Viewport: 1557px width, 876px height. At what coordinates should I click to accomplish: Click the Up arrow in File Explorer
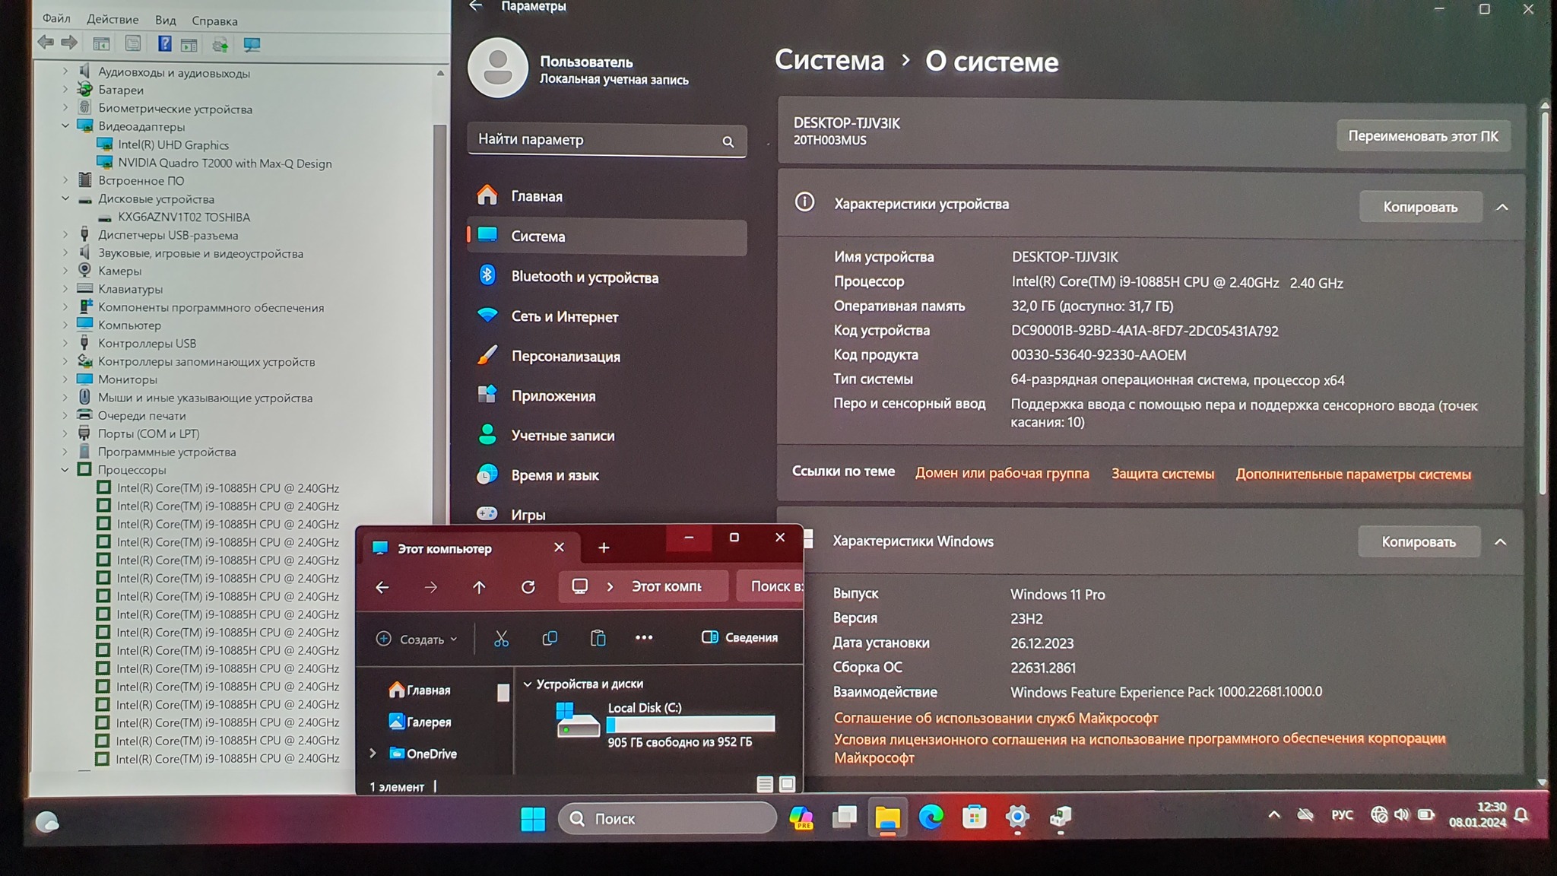tap(479, 587)
